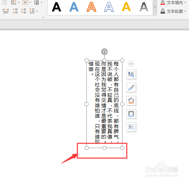The height and width of the screenshot is (182, 189).
Task: Click the rotation handle above the text box
Action: (104, 52)
